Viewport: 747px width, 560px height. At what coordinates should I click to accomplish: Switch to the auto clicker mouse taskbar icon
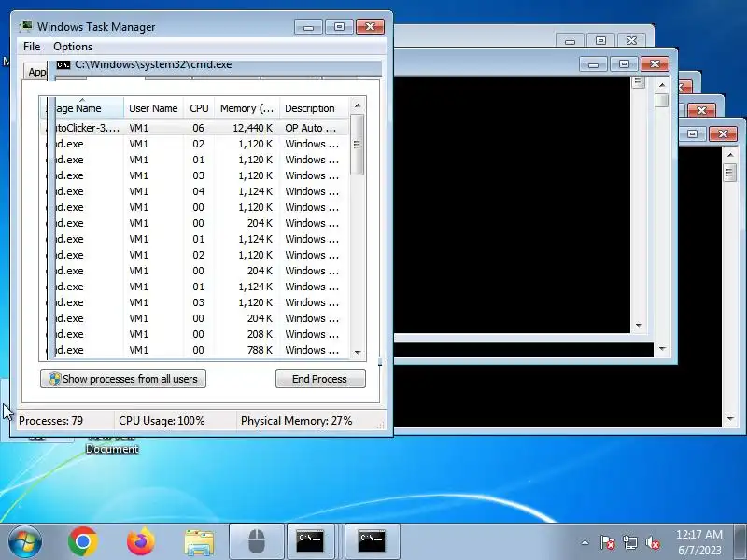point(257,541)
